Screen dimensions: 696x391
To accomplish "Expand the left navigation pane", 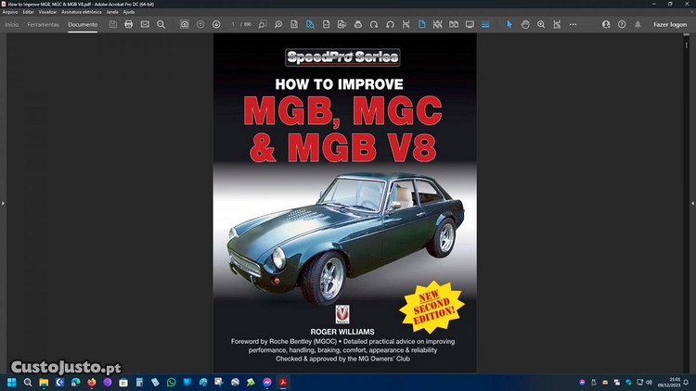I will click(x=4, y=203).
